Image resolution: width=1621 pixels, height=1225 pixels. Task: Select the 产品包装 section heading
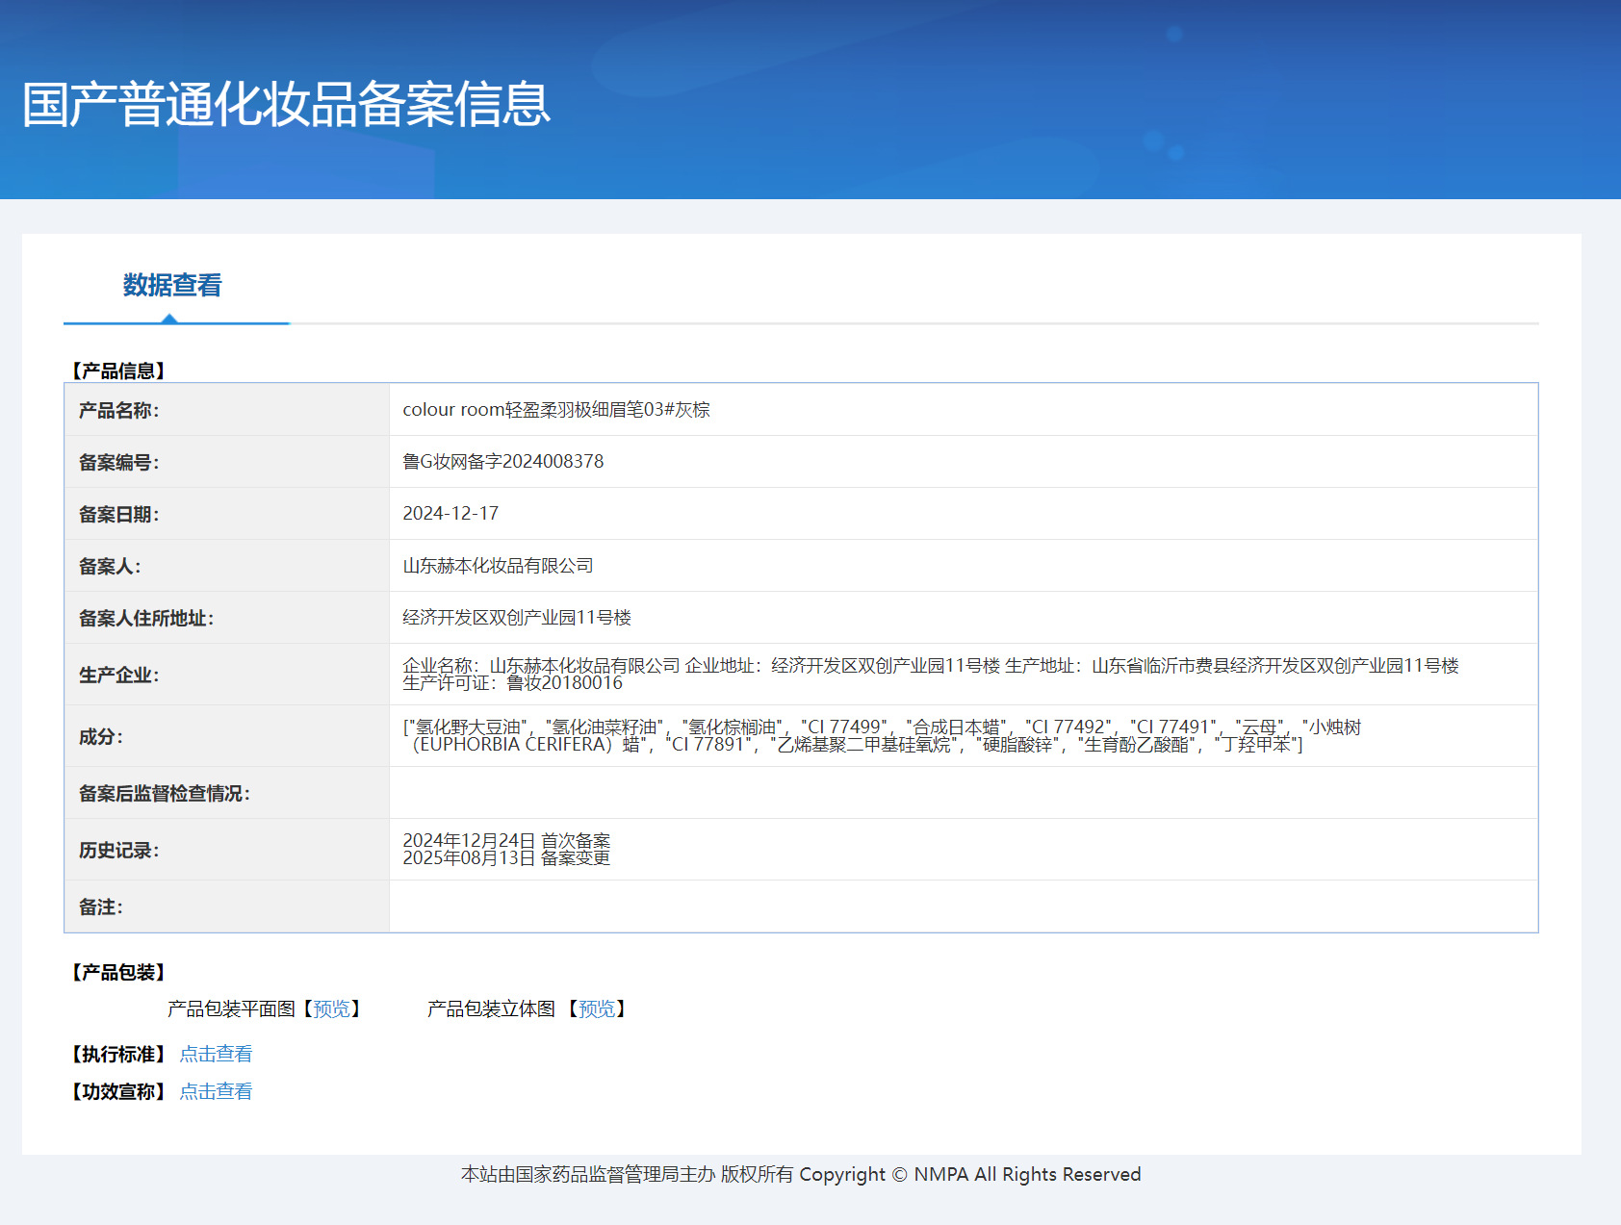[x=118, y=972]
